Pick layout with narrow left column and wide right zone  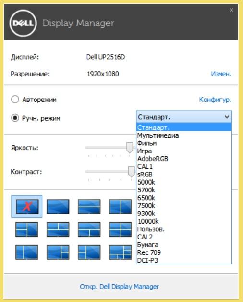tap(27, 252)
